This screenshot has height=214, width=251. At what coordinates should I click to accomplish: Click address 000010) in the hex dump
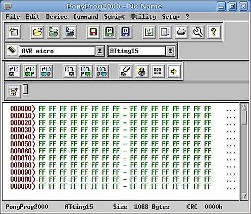tap(23, 116)
